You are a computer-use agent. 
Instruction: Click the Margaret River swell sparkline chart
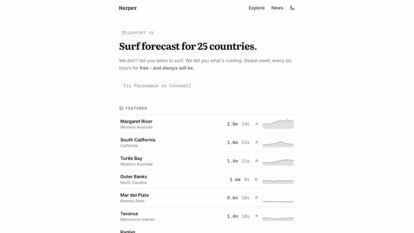[x=278, y=124]
